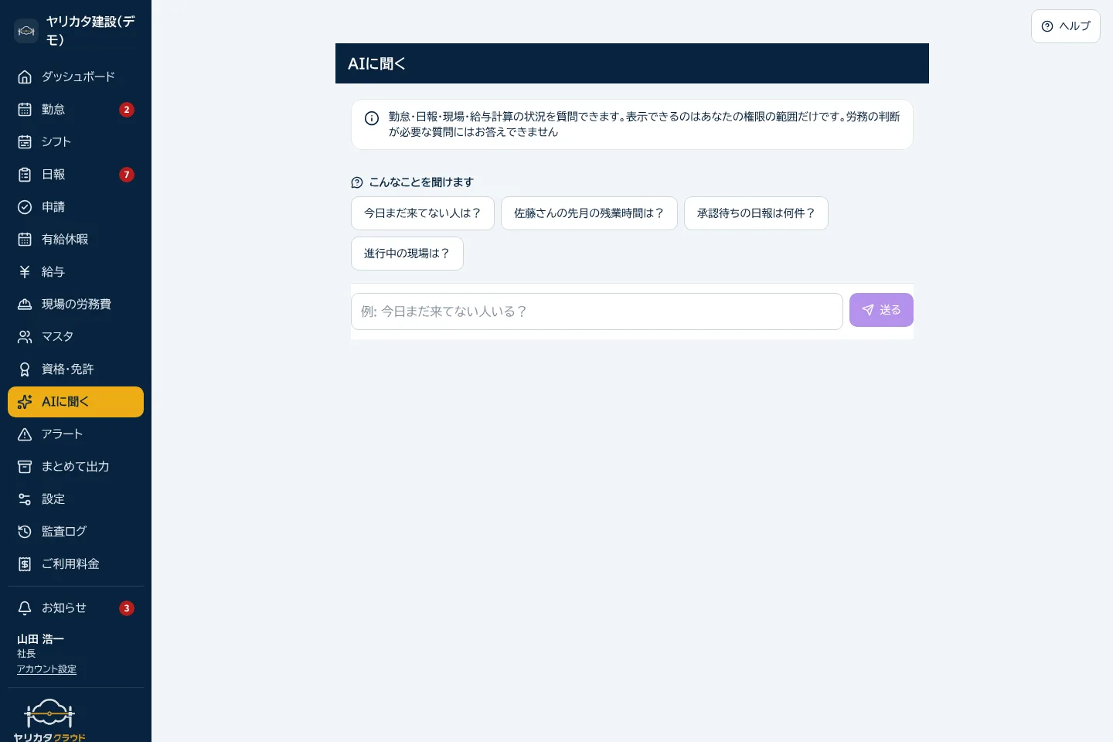Click the 日報 clipboard icon
Image resolution: width=1113 pixels, height=742 pixels.
point(25,174)
